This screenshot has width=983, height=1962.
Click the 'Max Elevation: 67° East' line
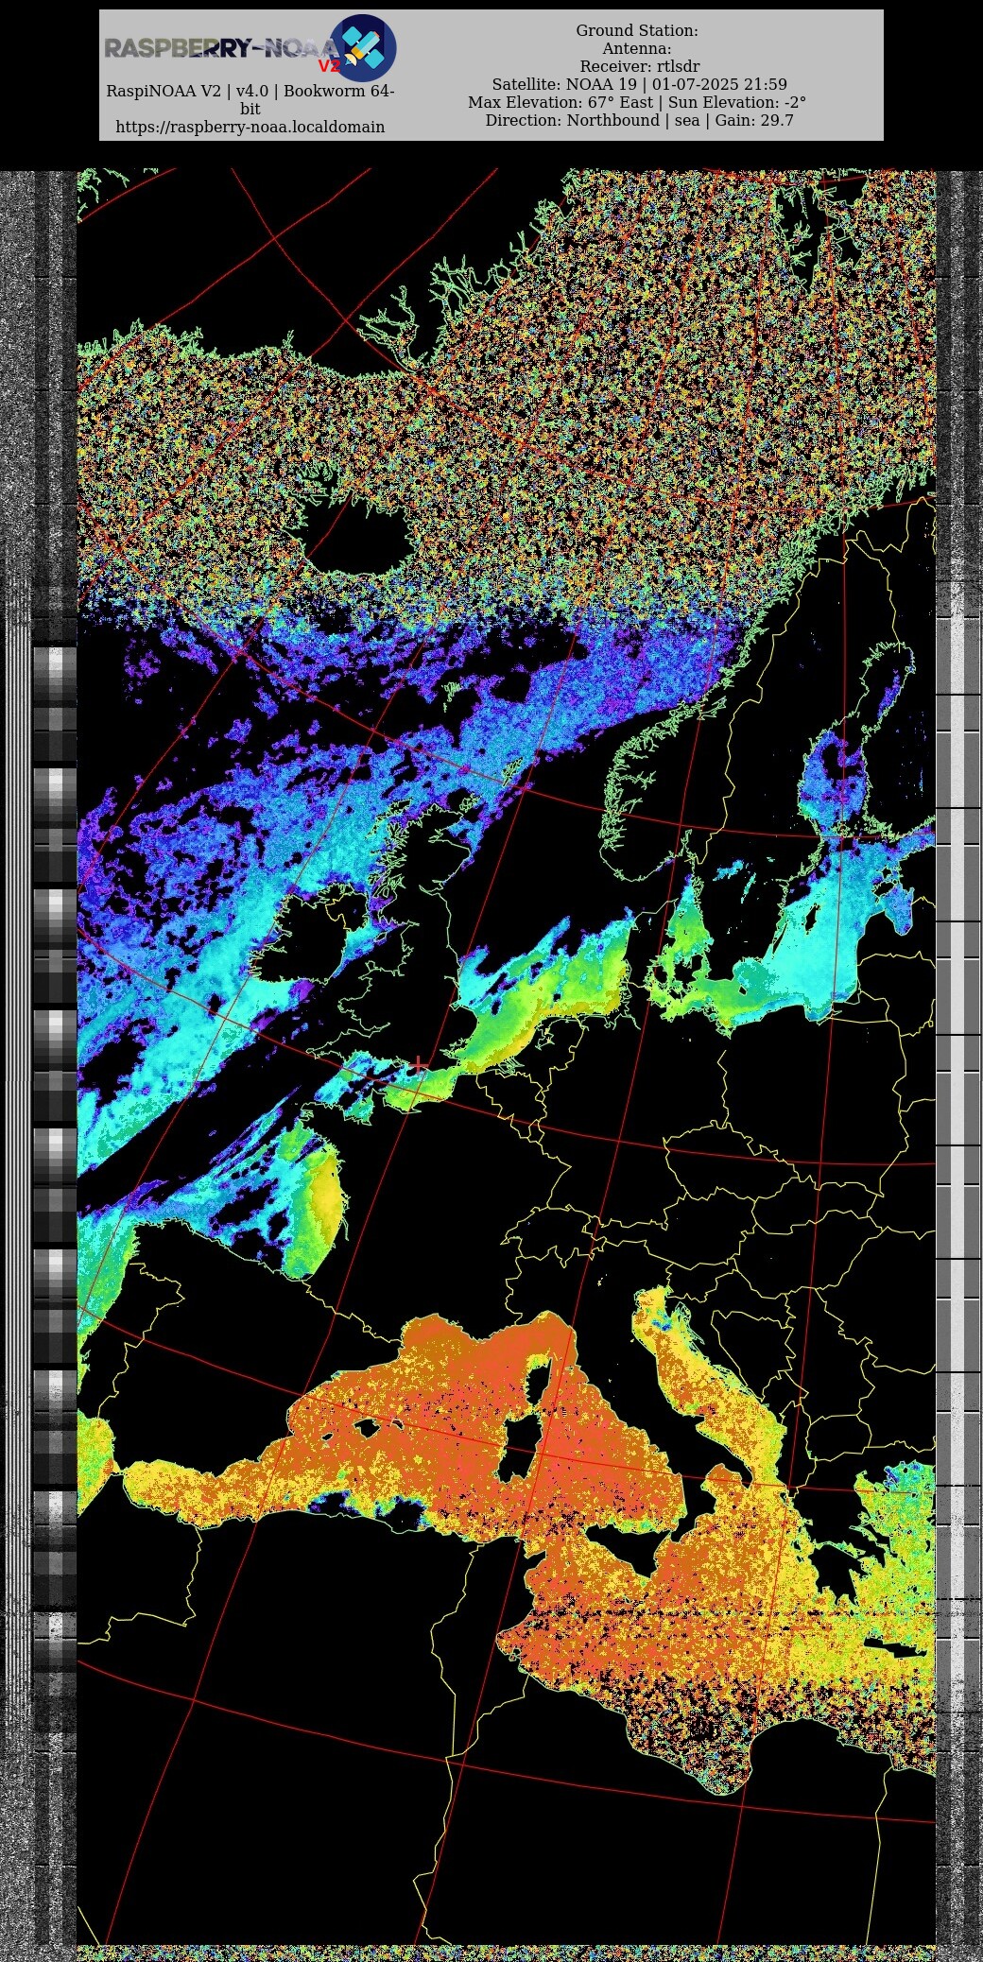(x=637, y=102)
